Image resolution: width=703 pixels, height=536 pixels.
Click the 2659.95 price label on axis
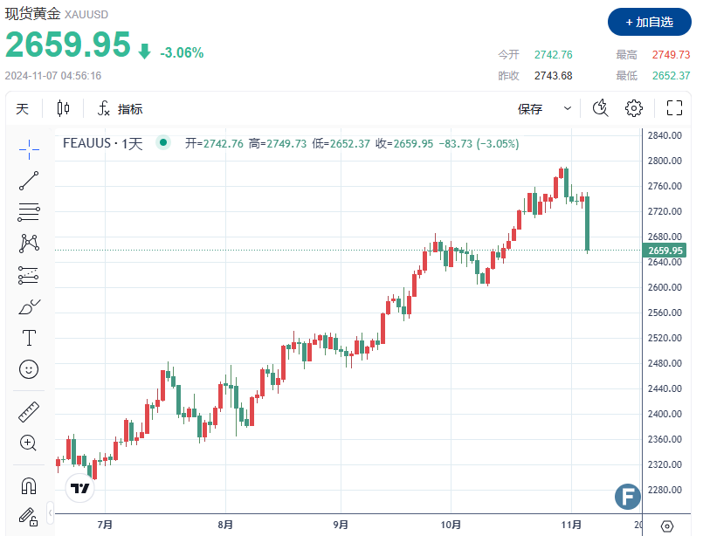(x=664, y=251)
